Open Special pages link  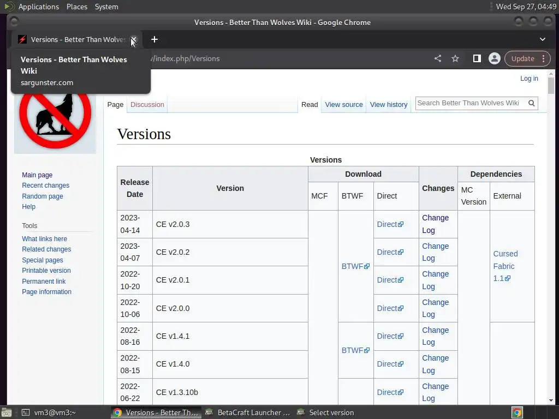tap(43, 260)
